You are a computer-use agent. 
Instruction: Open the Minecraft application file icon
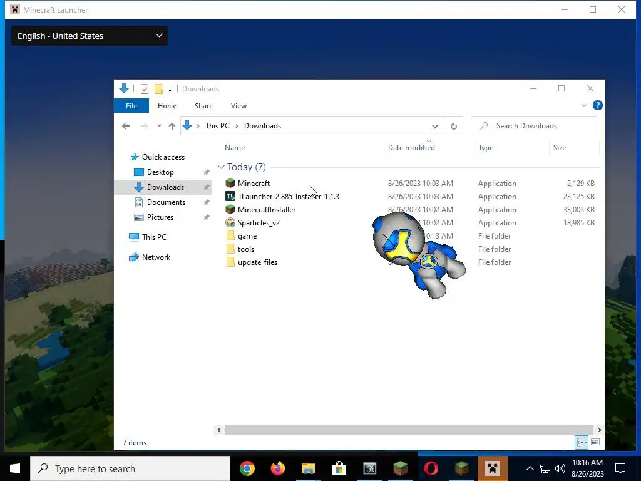tap(230, 184)
